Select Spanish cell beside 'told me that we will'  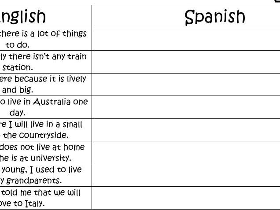(x=186, y=198)
